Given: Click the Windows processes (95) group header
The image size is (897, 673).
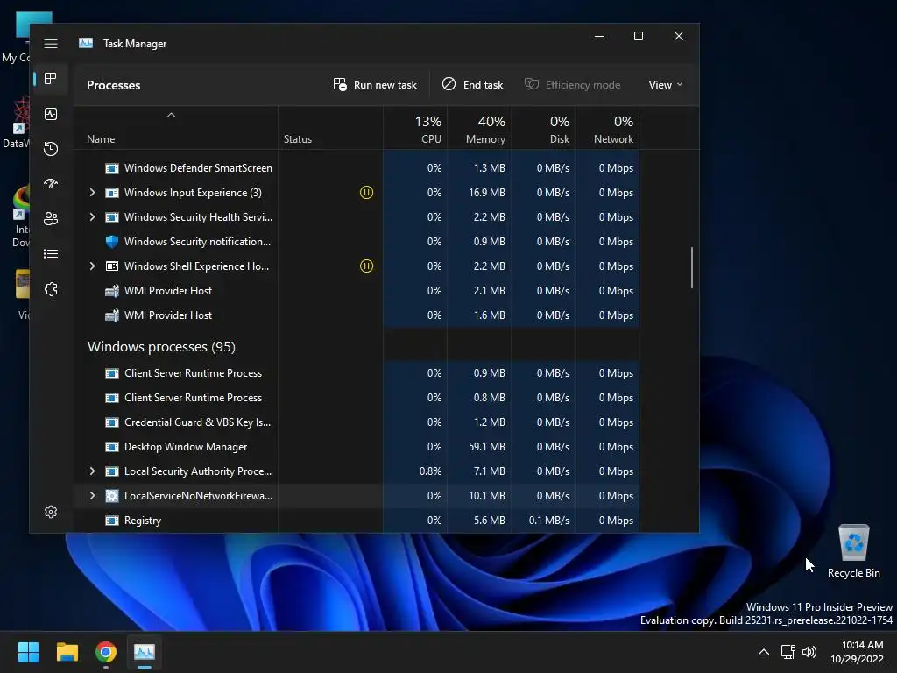Looking at the screenshot, I should pyautogui.click(x=161, y=347).
